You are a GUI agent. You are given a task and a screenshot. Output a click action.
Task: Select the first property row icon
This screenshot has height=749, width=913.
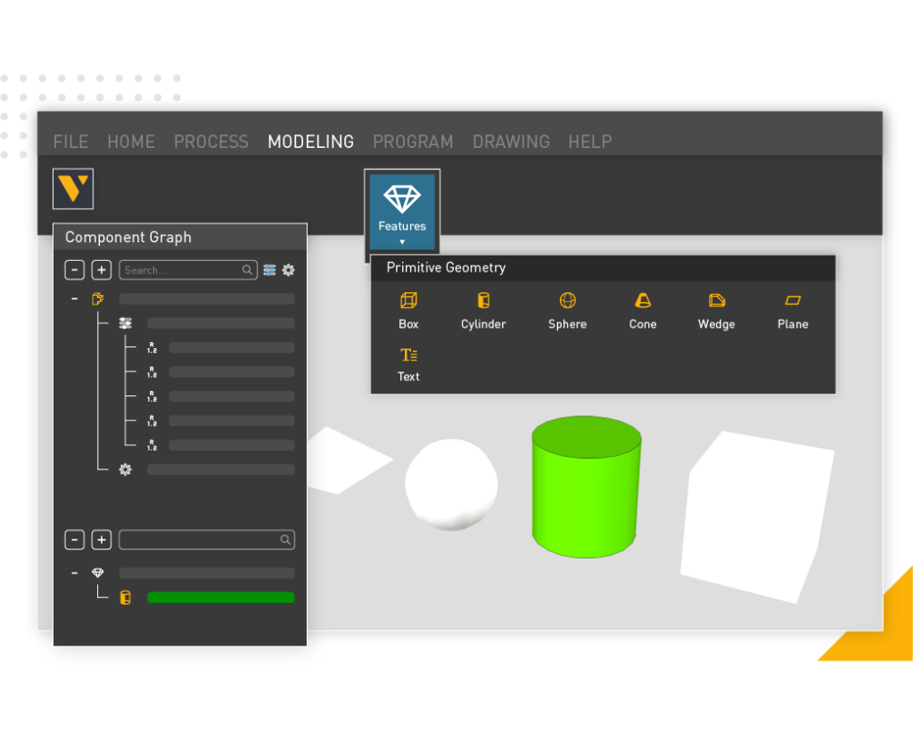coord(152,347)
